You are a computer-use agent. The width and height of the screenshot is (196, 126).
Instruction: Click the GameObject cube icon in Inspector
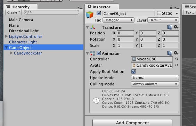click(x=90, y=15)
